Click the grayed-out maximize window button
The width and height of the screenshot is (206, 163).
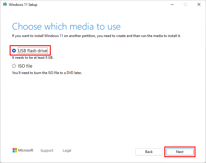185,5
